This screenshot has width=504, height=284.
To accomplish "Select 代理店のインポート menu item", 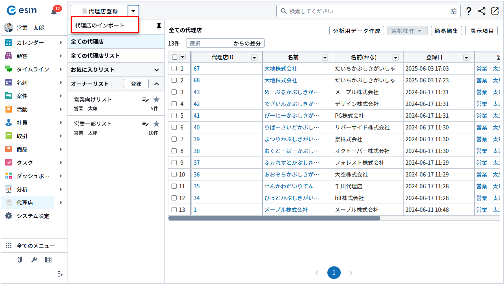I will (100, 25).
